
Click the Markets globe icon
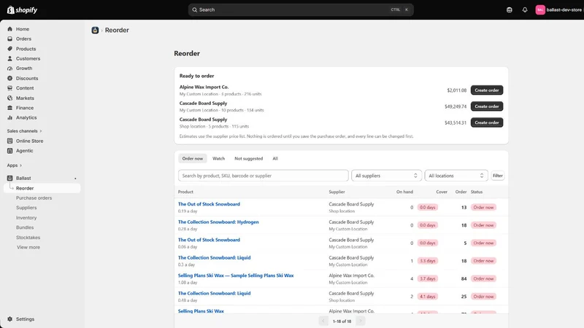[x=10, y=98]
